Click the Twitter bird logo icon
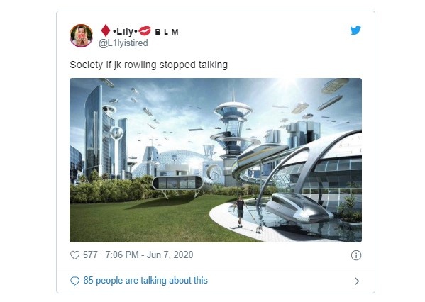425x302 pixels. pos(355,30)
